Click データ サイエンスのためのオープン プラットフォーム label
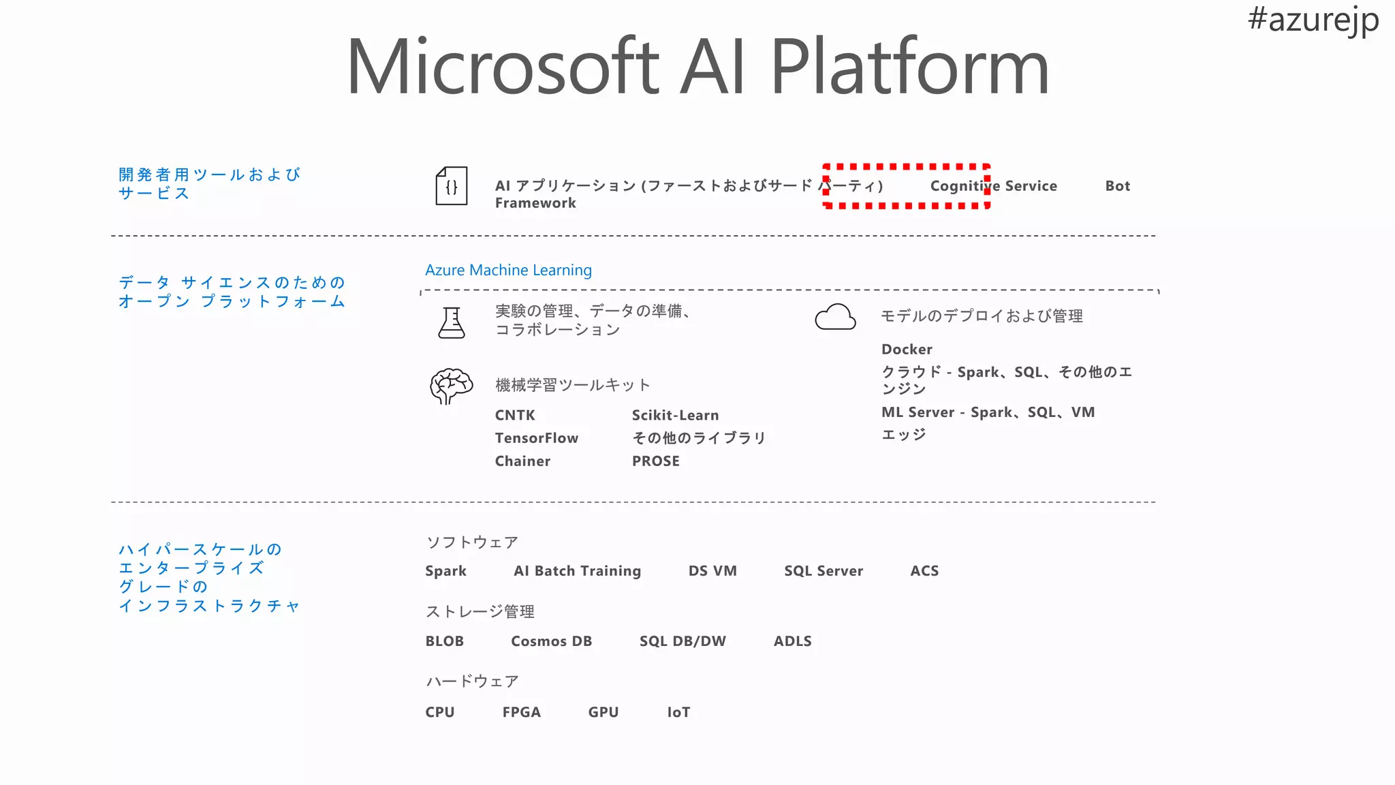This screenshot has width=1395, height=785. [x=232, y=292]
